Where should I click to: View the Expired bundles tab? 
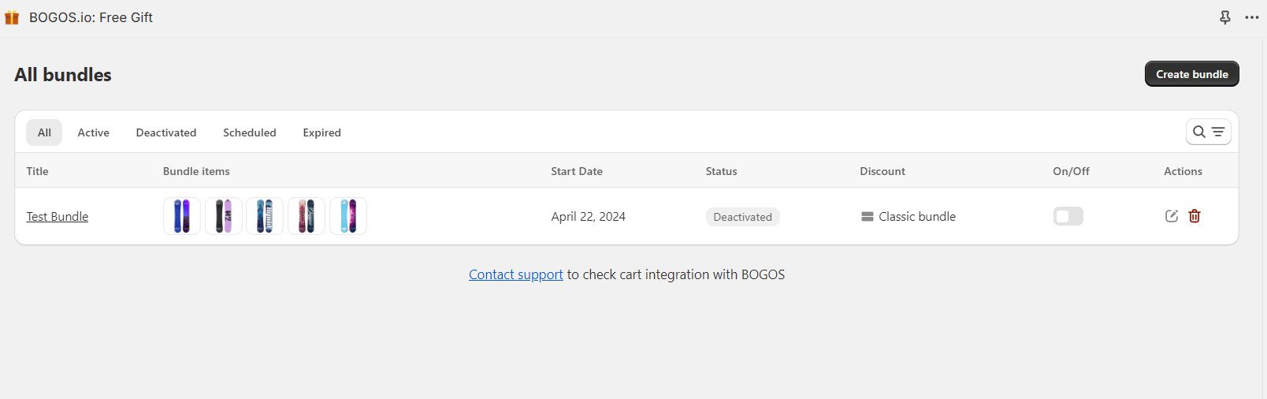[321, 132]
